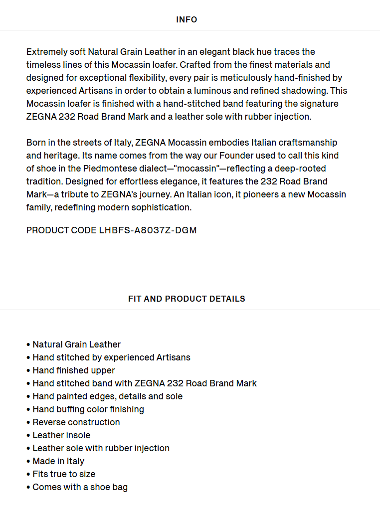The width and height of the screenshot is (380, 513).
Task: Click 'Leather sole with rubber injection' bullet
Action: [98, 448]
